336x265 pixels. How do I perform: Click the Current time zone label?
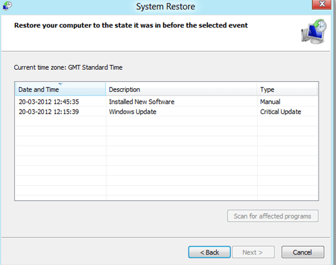pyautogui.click(x=68, y=67)
